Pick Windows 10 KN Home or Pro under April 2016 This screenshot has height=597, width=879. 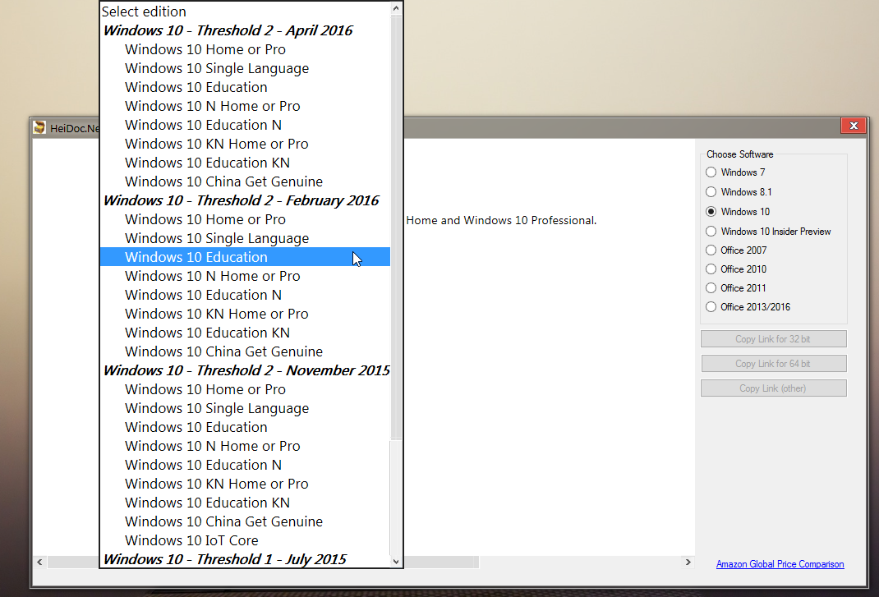245,144
